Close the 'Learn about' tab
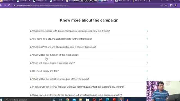Image resolution: width=180 pixels, height=101 pixels. coord(29,1)
